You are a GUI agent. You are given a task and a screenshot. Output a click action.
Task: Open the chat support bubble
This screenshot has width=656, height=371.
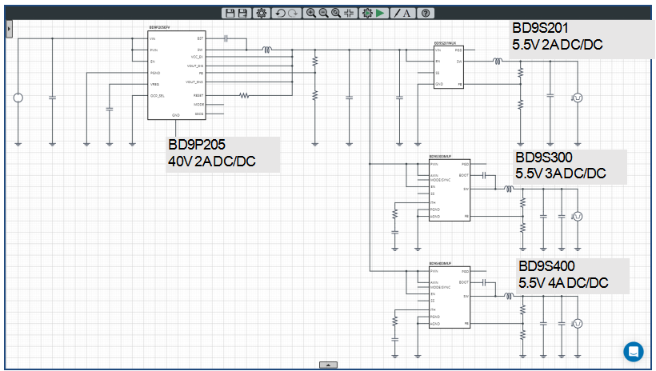(x=634, y=351)
